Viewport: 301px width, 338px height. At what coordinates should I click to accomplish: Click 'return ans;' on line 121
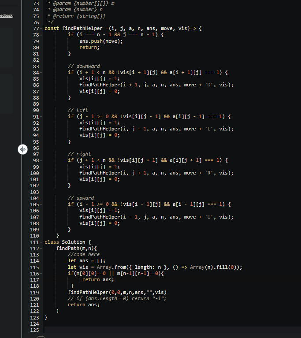point(83,305)
